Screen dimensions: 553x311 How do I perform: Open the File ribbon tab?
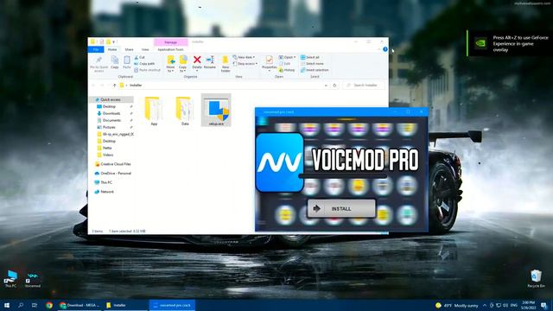tap(96, 49)
